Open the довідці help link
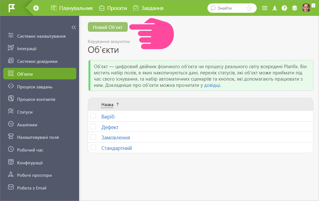The height and width of the screenshot is (201, 319). pos(212,85)
